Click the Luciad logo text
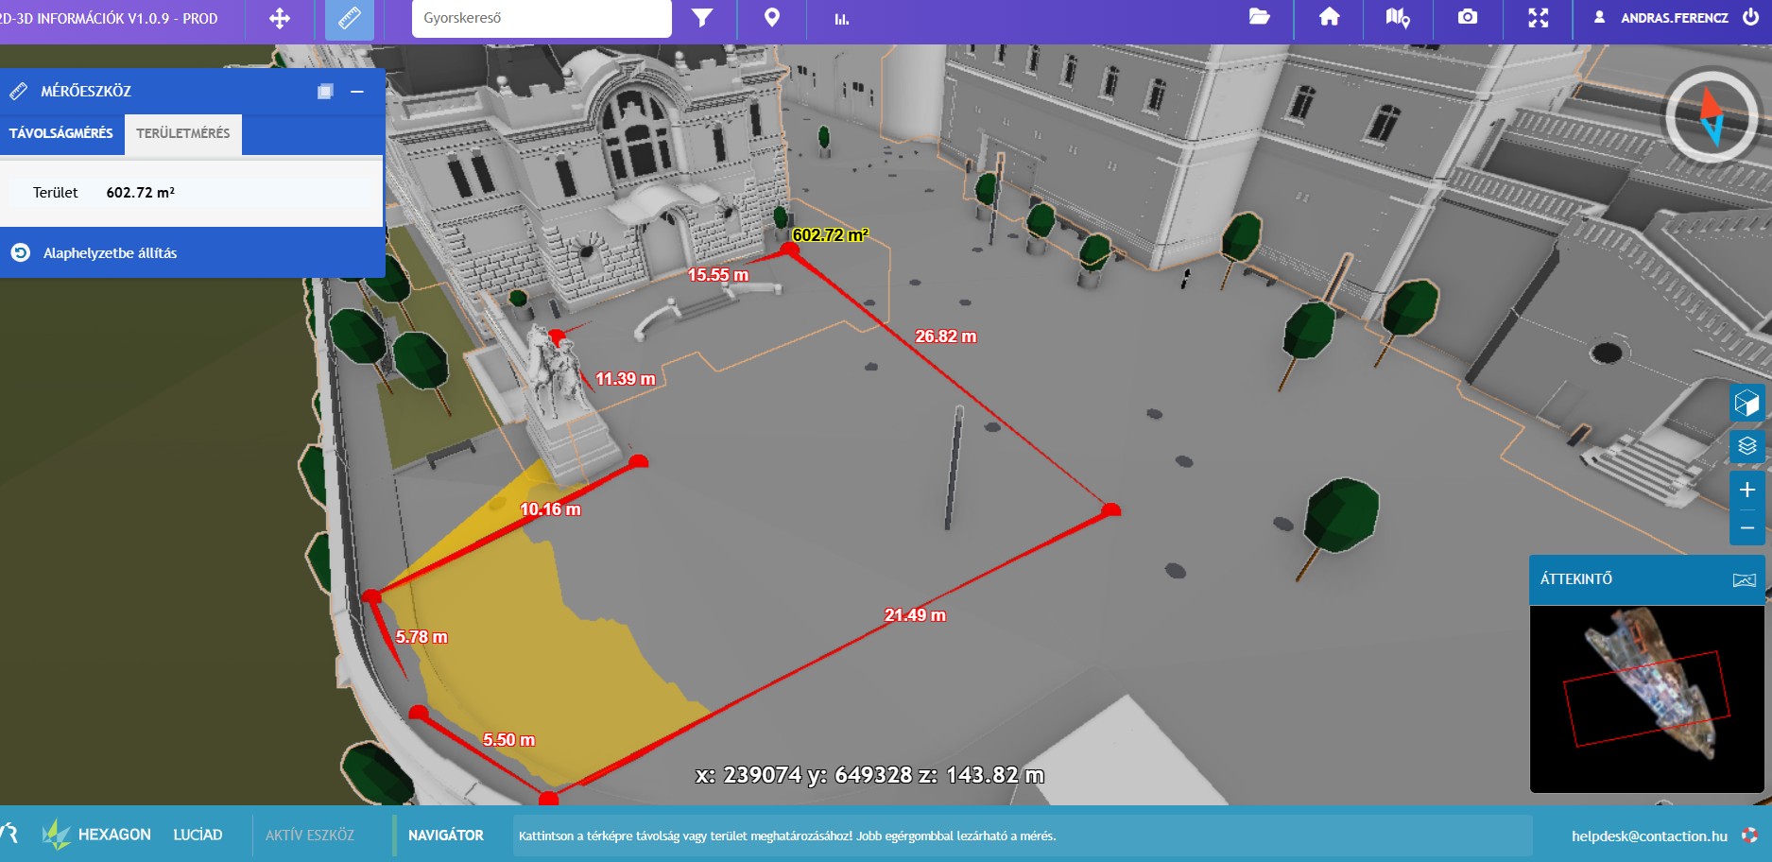Screen dimensions: 1772x862 point(198,836)
